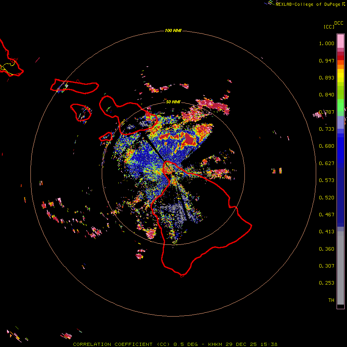Viewport: 347px width, 347px height.
Task: Click the 0.307 legend value
Action: 327,266
